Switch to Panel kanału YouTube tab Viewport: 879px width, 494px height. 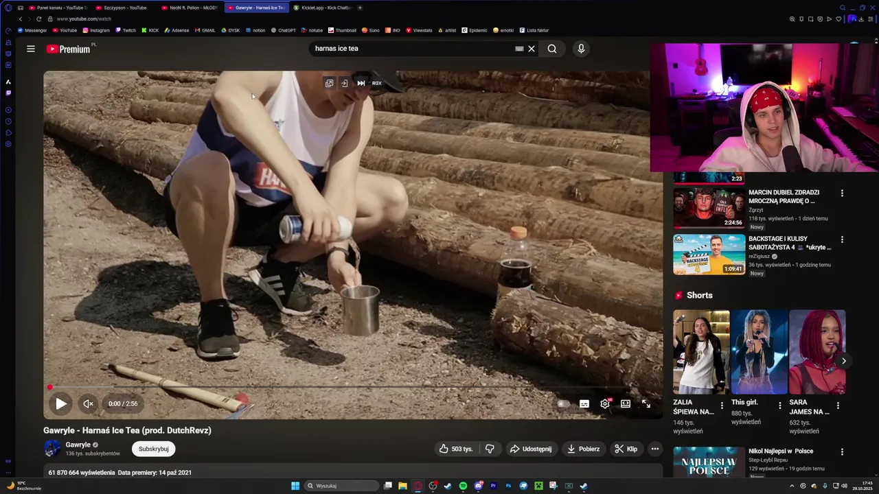point(58,8)
